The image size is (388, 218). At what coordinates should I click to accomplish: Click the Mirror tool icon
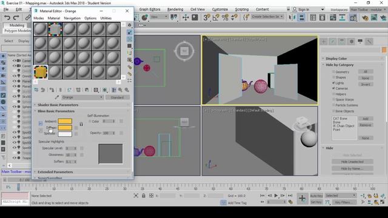292,18
